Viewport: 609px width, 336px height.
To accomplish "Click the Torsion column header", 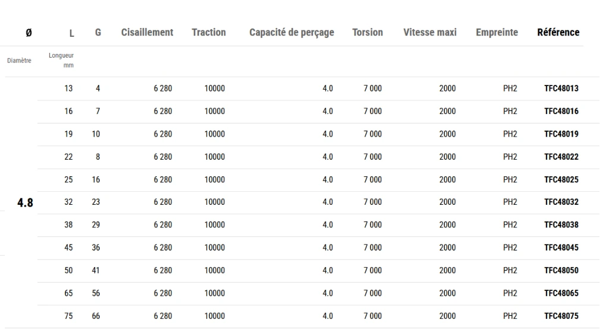I will [x=368, y=32].
